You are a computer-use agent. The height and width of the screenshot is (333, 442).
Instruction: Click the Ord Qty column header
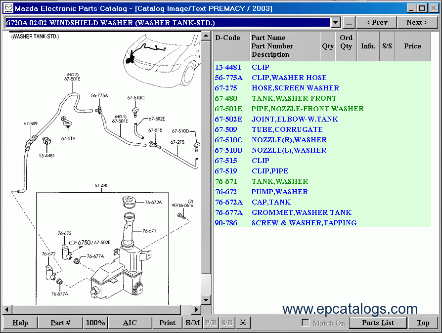click(346, 46)
